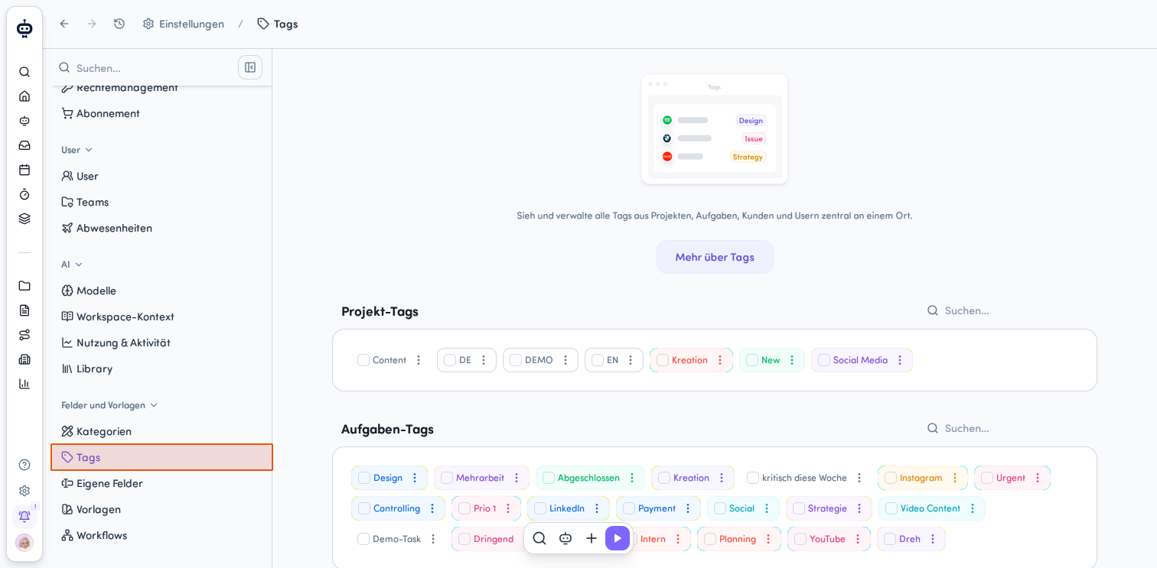
Task: Tick the DEMO tag checkbox
Action: (516, 360)
